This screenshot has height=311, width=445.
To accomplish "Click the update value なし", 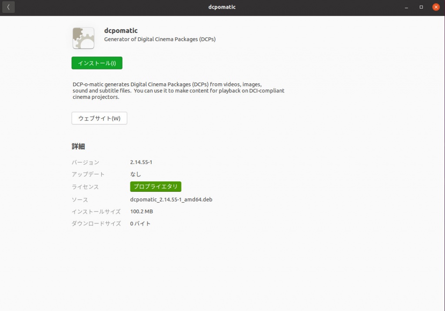I will [136, 174].
